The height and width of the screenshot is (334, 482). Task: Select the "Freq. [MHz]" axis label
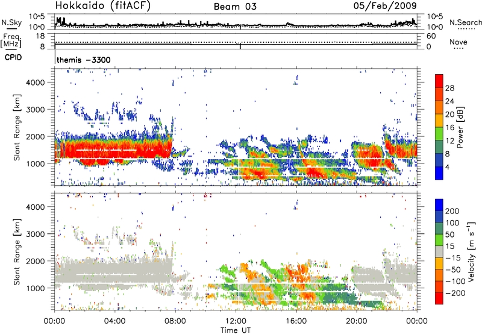(11, 41)
